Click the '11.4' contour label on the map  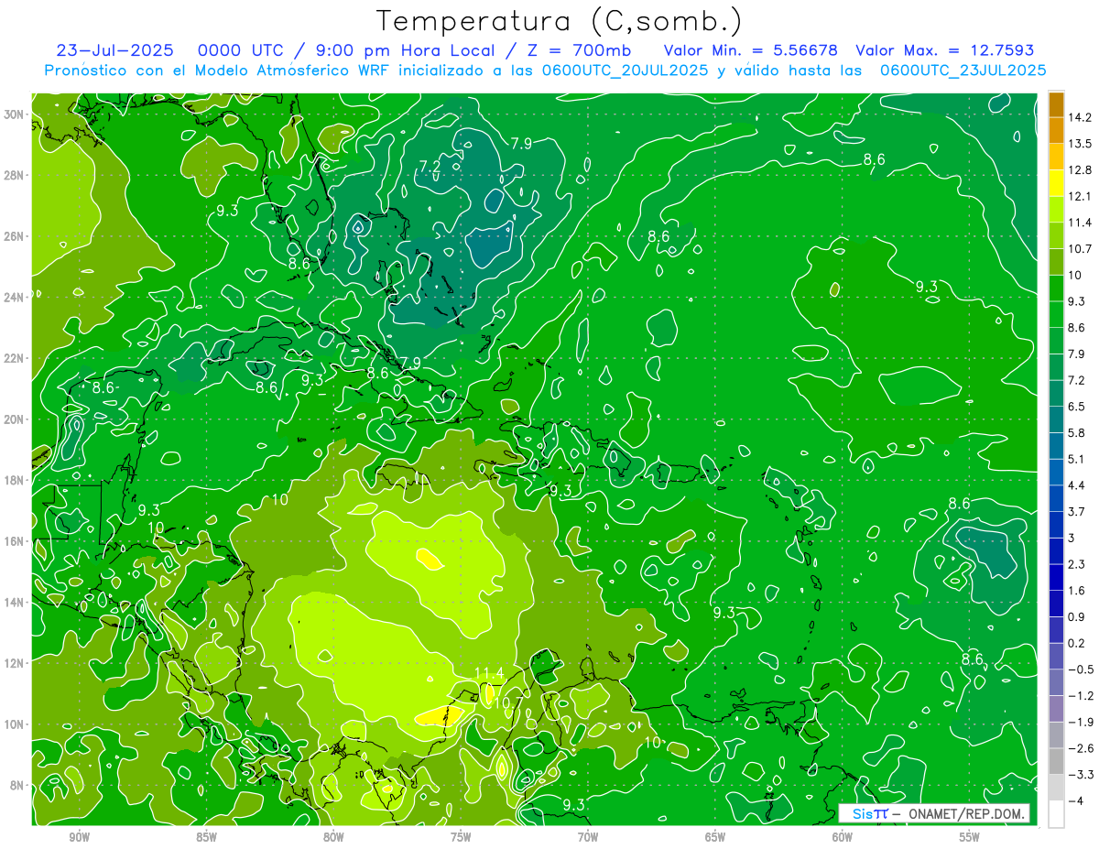[488, 675]
